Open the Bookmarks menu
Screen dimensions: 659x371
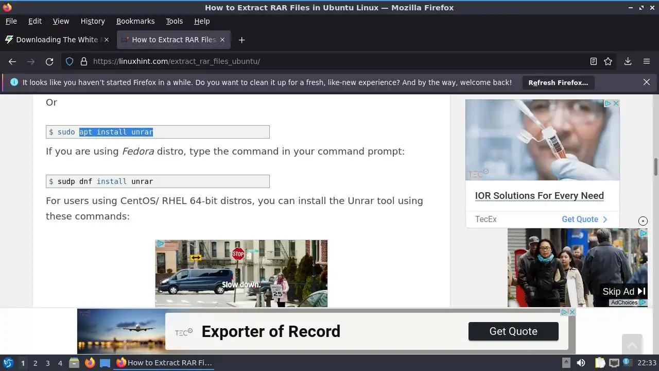135,21
